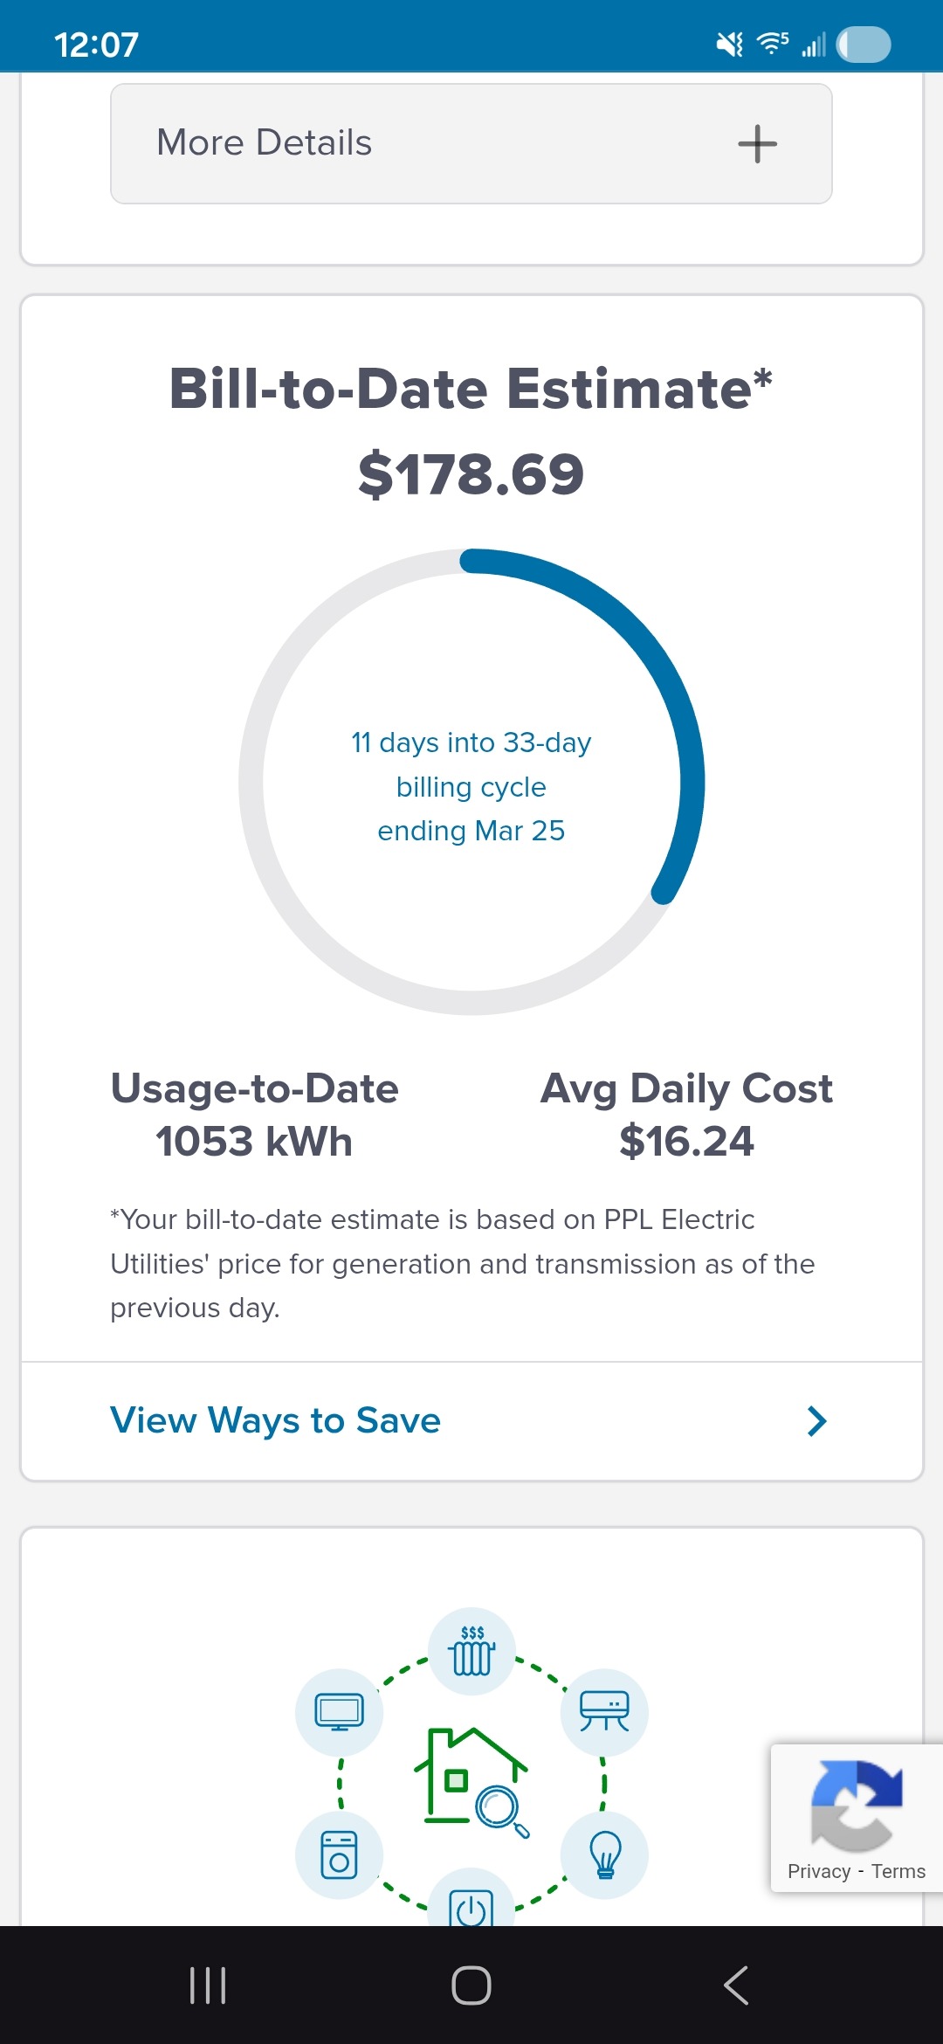
Task: Expand the More Details section
Action: pyautogui.click(x=265, y=143)
